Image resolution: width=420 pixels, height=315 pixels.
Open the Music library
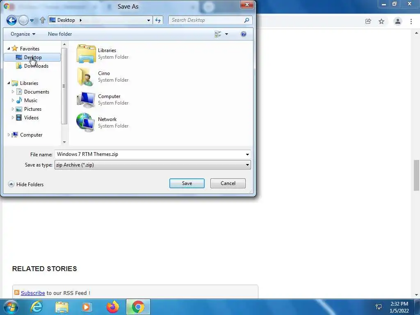[30, 100]
